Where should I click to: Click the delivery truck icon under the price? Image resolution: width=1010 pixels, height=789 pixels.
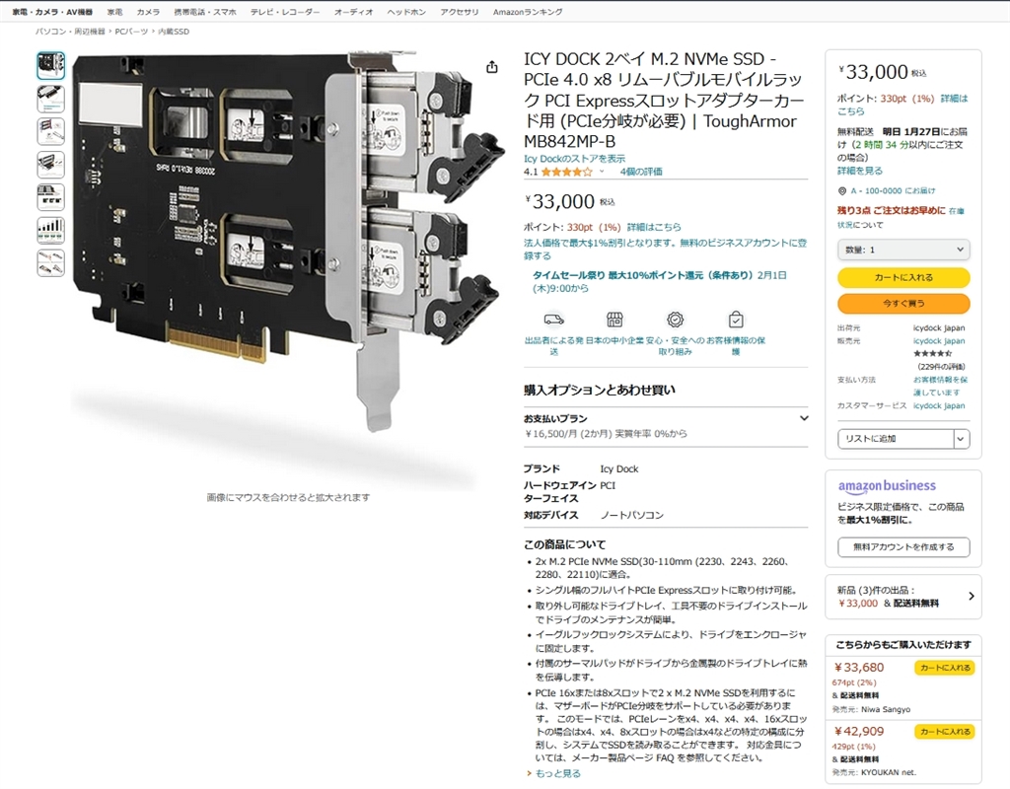coord(554,320)
